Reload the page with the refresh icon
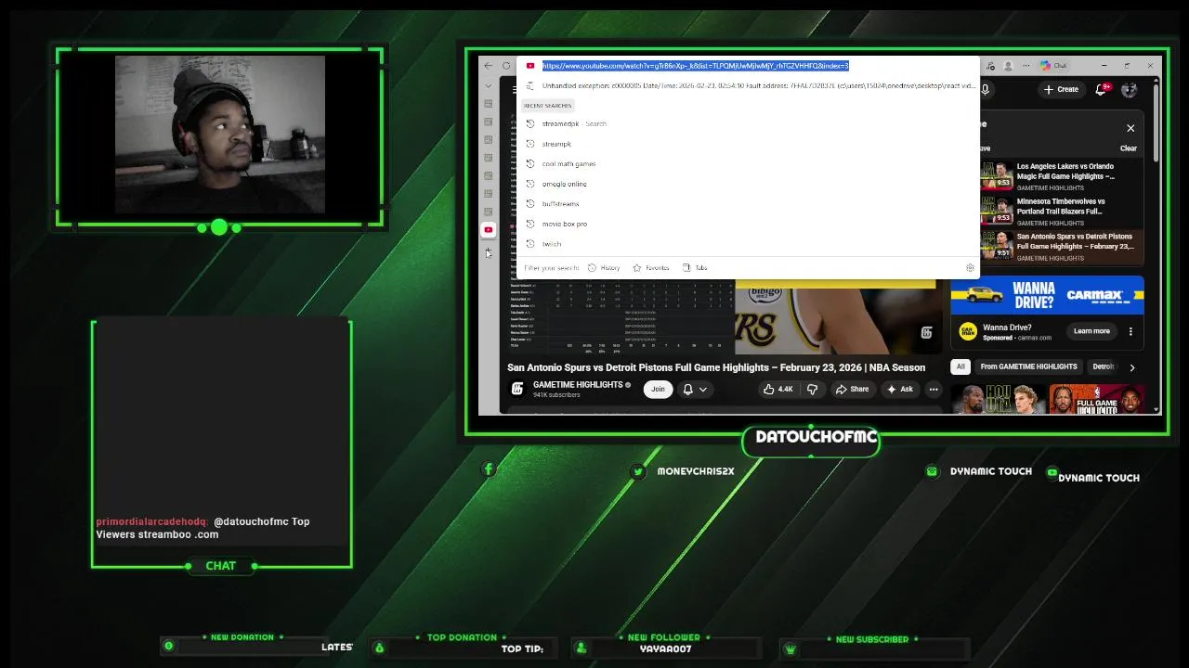Image resolution: width=1189 pixels, height=668 pixels. coord(506,66)
